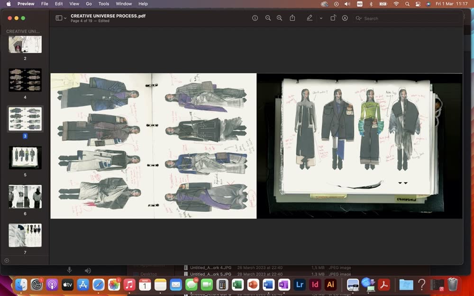Screen dimensions: 474x296
Task: Open the Wi-Fi status menu
Action: click(x=396, y=4)
